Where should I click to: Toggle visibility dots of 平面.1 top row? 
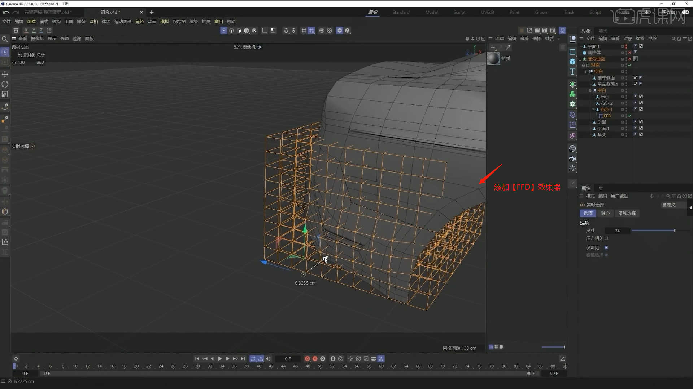(626, 46)
